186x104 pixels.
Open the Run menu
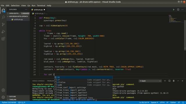(x=33, y=5)
